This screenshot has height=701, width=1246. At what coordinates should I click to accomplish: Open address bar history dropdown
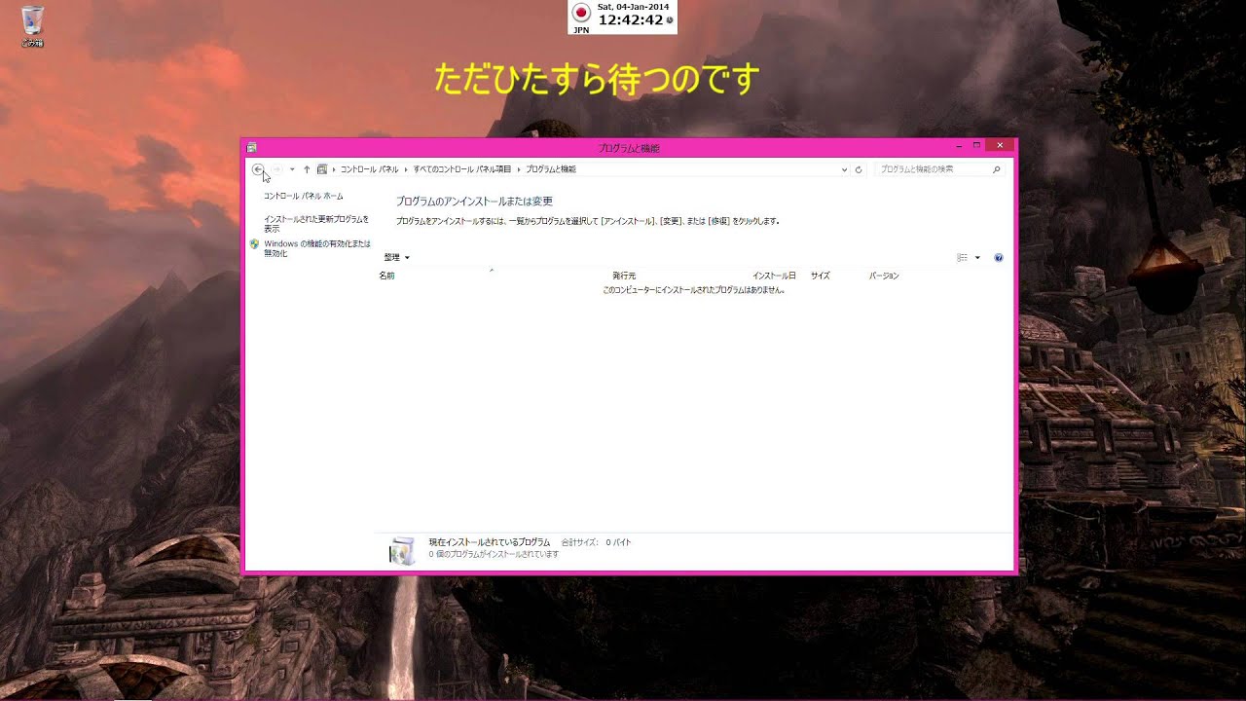(x=844, y=169)
